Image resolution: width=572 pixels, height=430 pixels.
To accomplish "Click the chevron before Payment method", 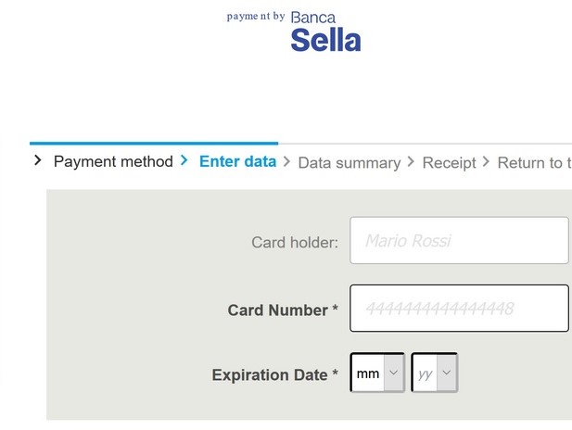I will [x=38, y=160].
